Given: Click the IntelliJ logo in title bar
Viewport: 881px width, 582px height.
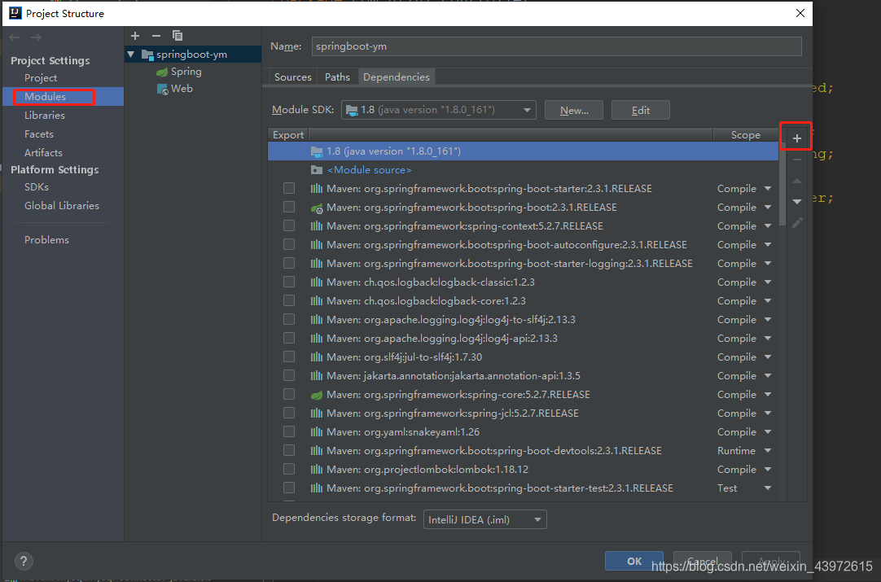Looking at the screenshot, I should [15, 13].
